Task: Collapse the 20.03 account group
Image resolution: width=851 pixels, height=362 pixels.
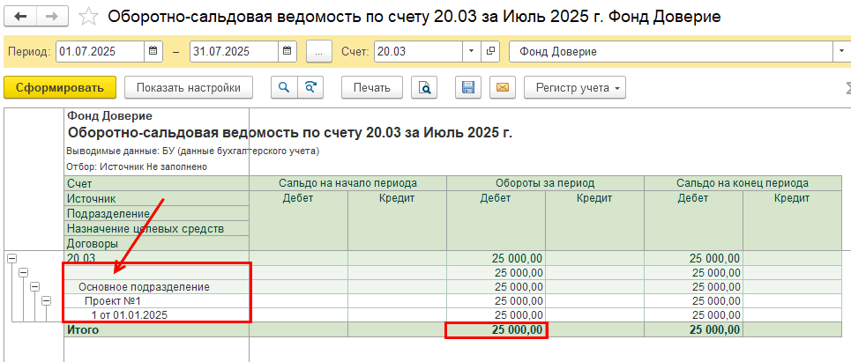Action: click(x=11, y=258)
